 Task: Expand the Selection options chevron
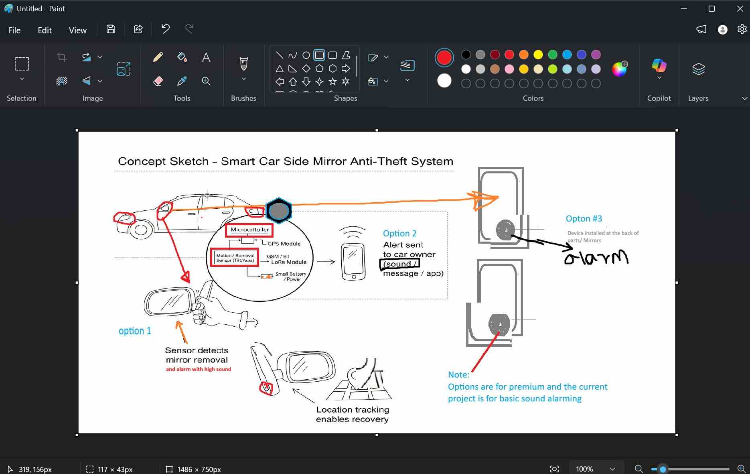22,79
